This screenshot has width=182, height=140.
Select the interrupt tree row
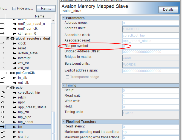(28, 58)
